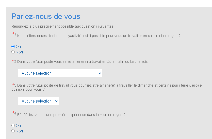Screen dimensions: 212x139
Task: Click the 'Parlez-nous de vous' heading
Action: (x=46, y=16)
